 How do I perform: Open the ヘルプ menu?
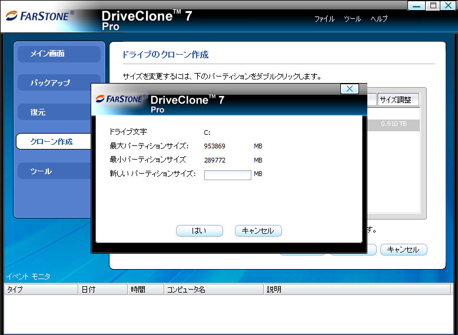pyautogui.click(x=379, y=19)
